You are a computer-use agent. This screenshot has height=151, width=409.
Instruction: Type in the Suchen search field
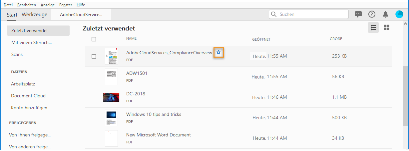click(x=311, y=14)
